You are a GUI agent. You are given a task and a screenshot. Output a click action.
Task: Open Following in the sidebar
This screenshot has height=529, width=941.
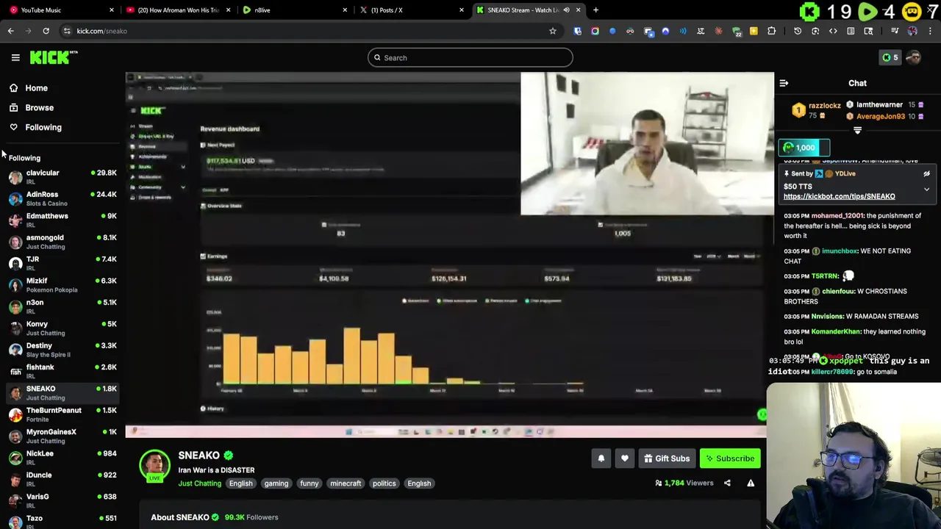click(x=43, y=127)
